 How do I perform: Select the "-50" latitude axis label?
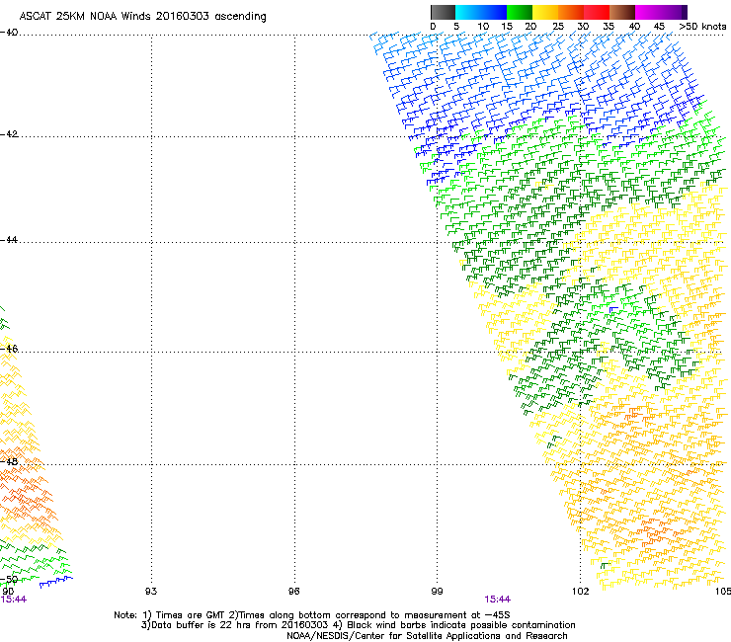pyautogui.click(x=9, y=579)
